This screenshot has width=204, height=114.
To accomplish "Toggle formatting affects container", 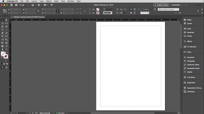I will (x=3, y=61).
